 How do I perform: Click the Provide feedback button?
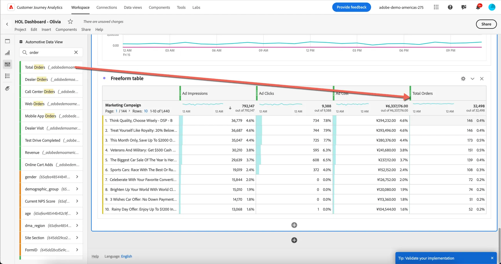[x=351, y=7]
